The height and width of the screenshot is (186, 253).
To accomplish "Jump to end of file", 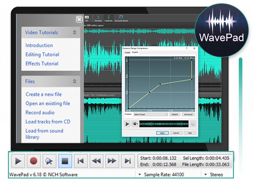I will coord(128,161).
